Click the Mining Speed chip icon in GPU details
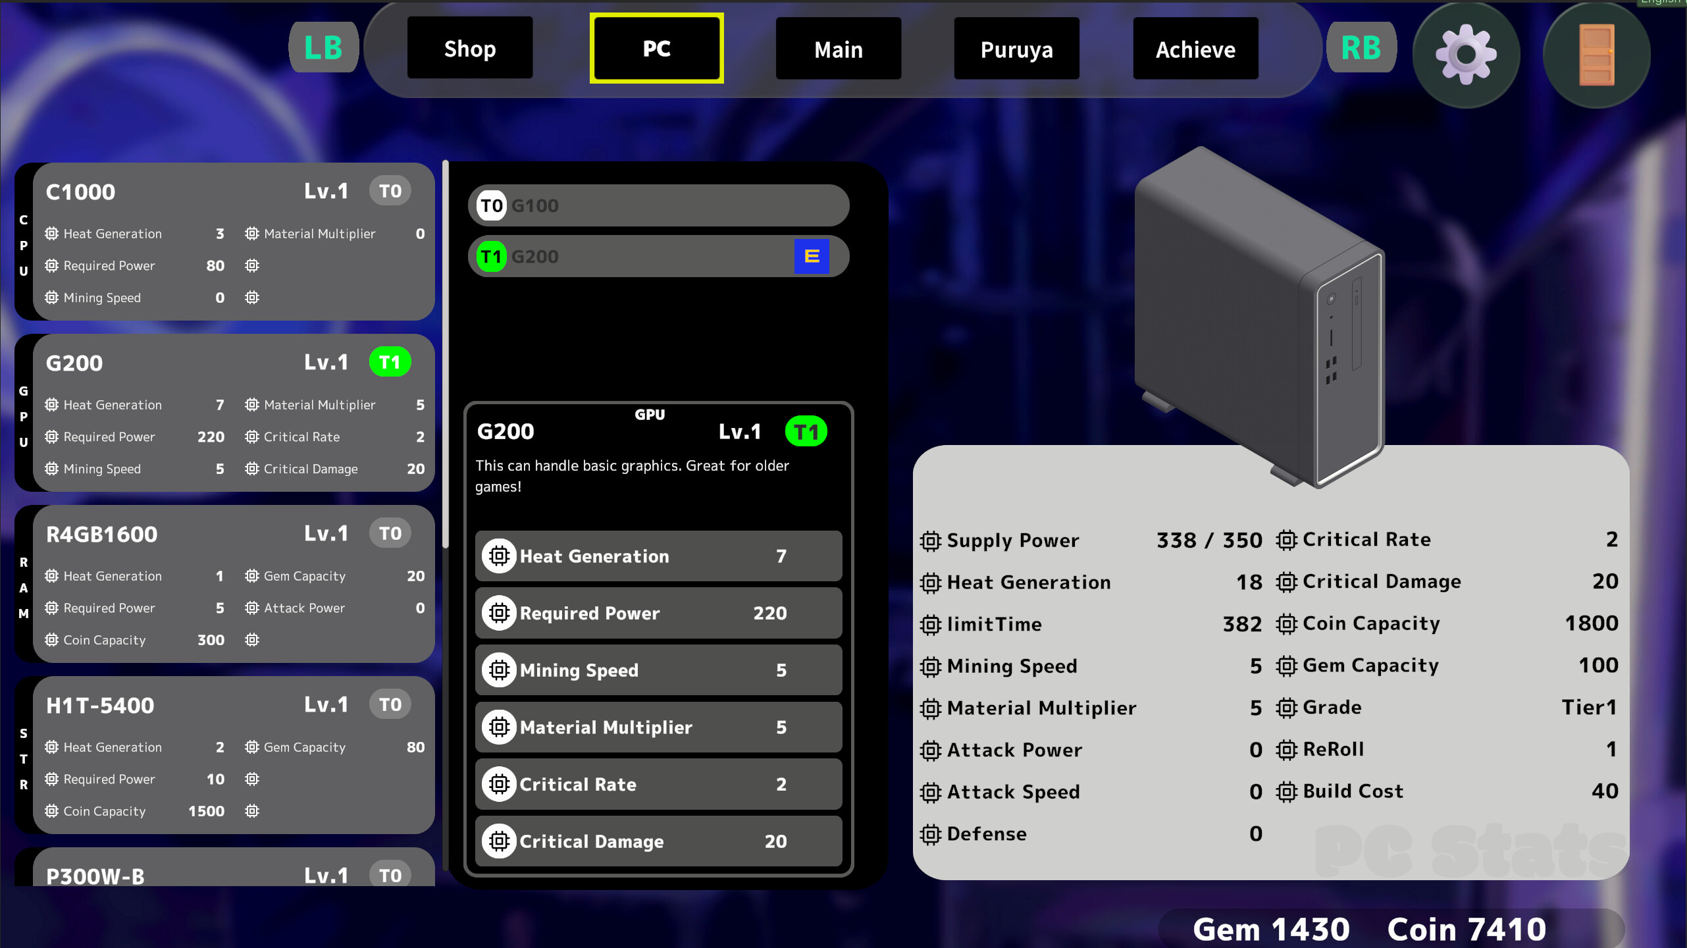 (499, 670)
